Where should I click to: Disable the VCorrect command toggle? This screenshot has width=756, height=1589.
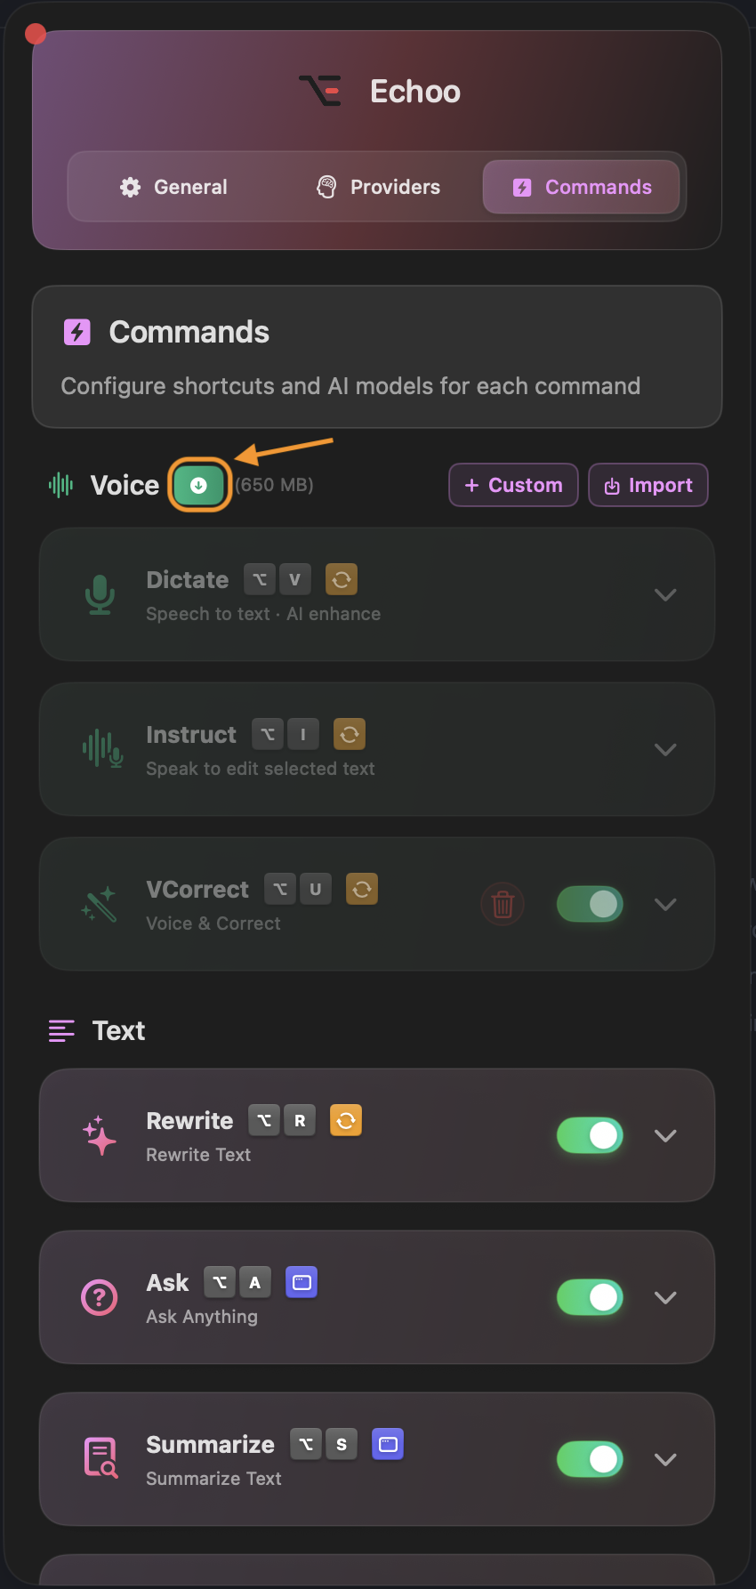coord(590,904)
